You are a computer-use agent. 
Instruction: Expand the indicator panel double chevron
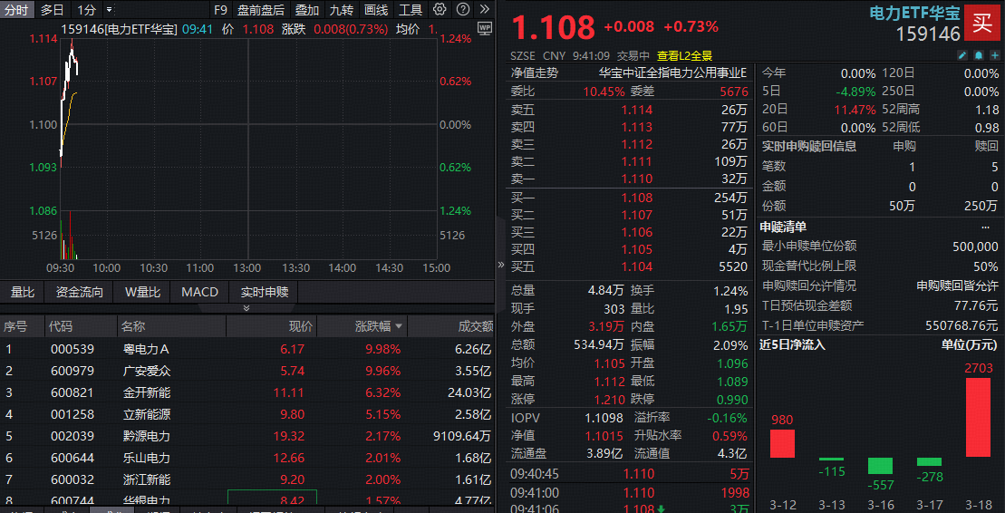tap(246, 308)
